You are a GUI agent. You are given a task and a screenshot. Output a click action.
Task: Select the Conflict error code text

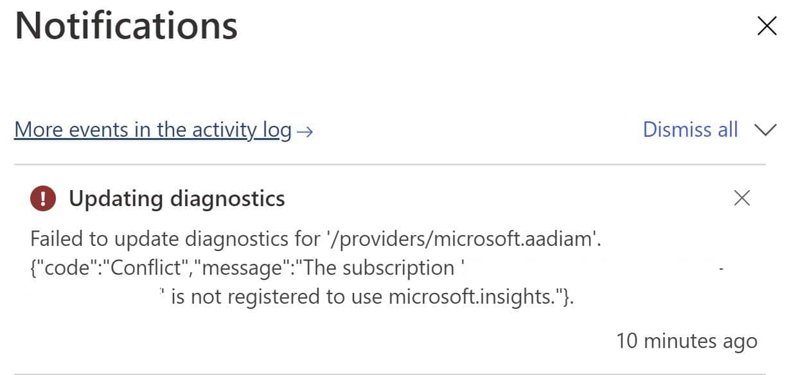point(153,267)
